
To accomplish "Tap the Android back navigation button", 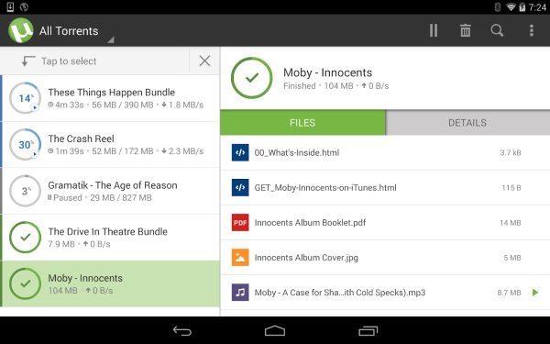I will [182, 330].
